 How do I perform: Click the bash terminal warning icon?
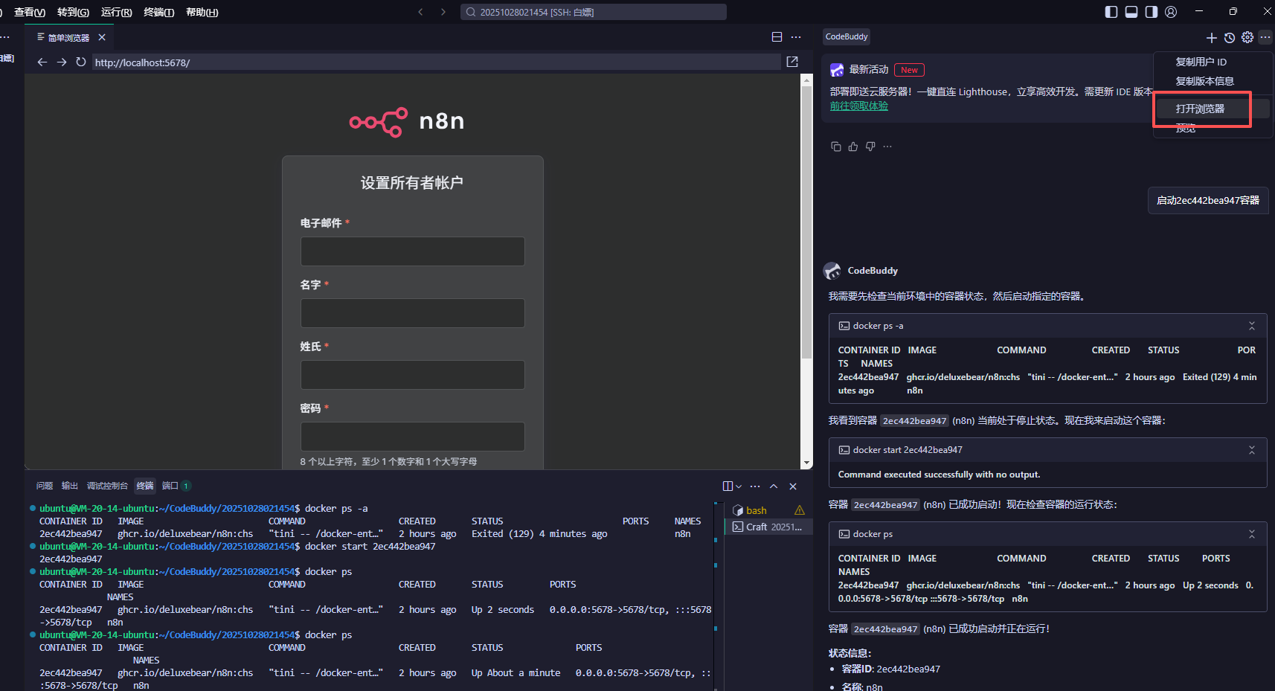click(x=800, y=510)
